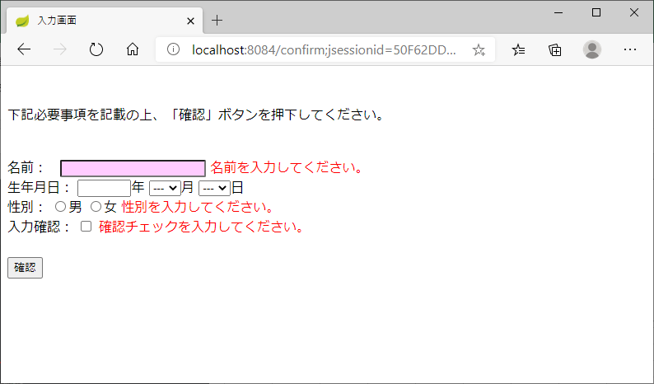This screenshot has width=654, height=384.
Task: Minimize the browser window
Action: [558, 12]
